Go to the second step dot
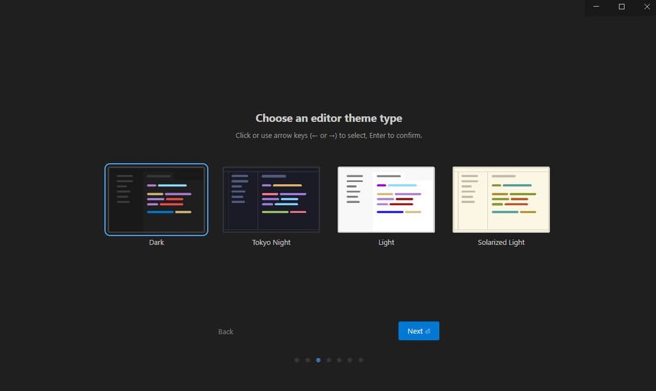The width and height of the screenshot is (656, 391). pyautogui.click(x=308, y=360)
